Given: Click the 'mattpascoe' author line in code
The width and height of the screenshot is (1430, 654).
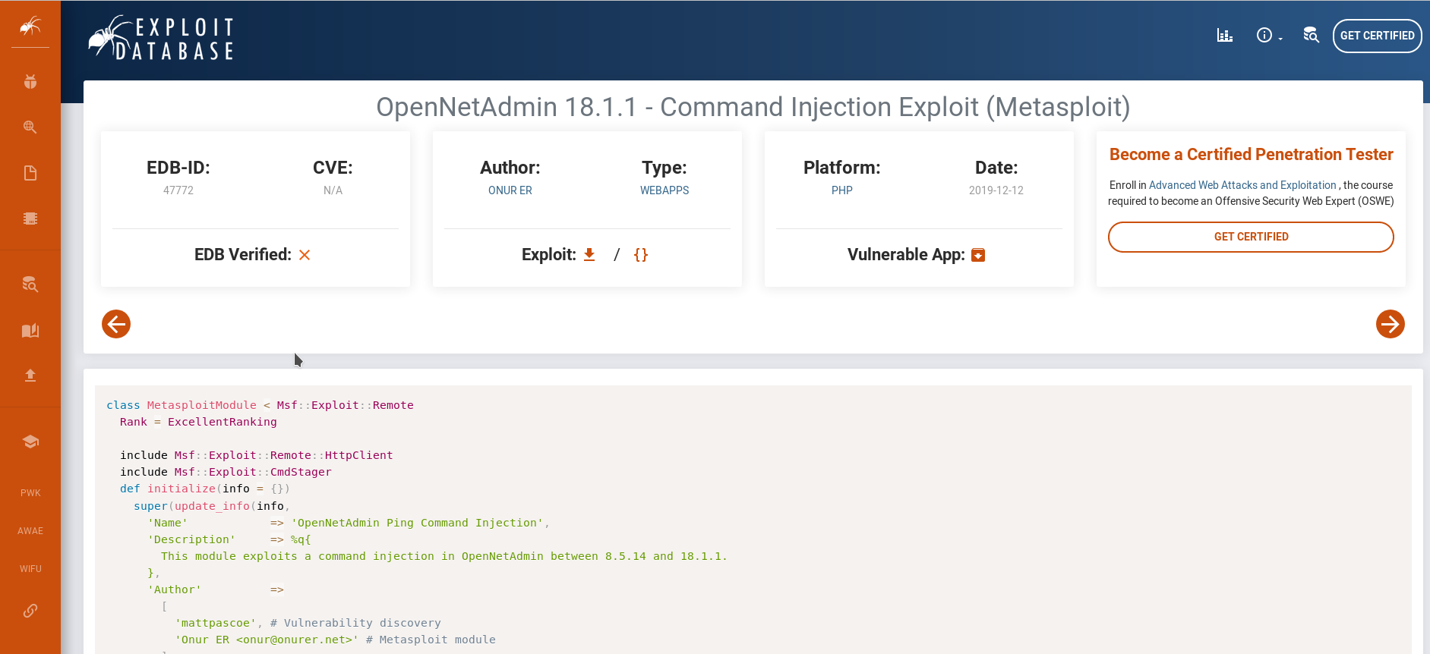Looking at the screenshot, I should [x=308, y=623].
